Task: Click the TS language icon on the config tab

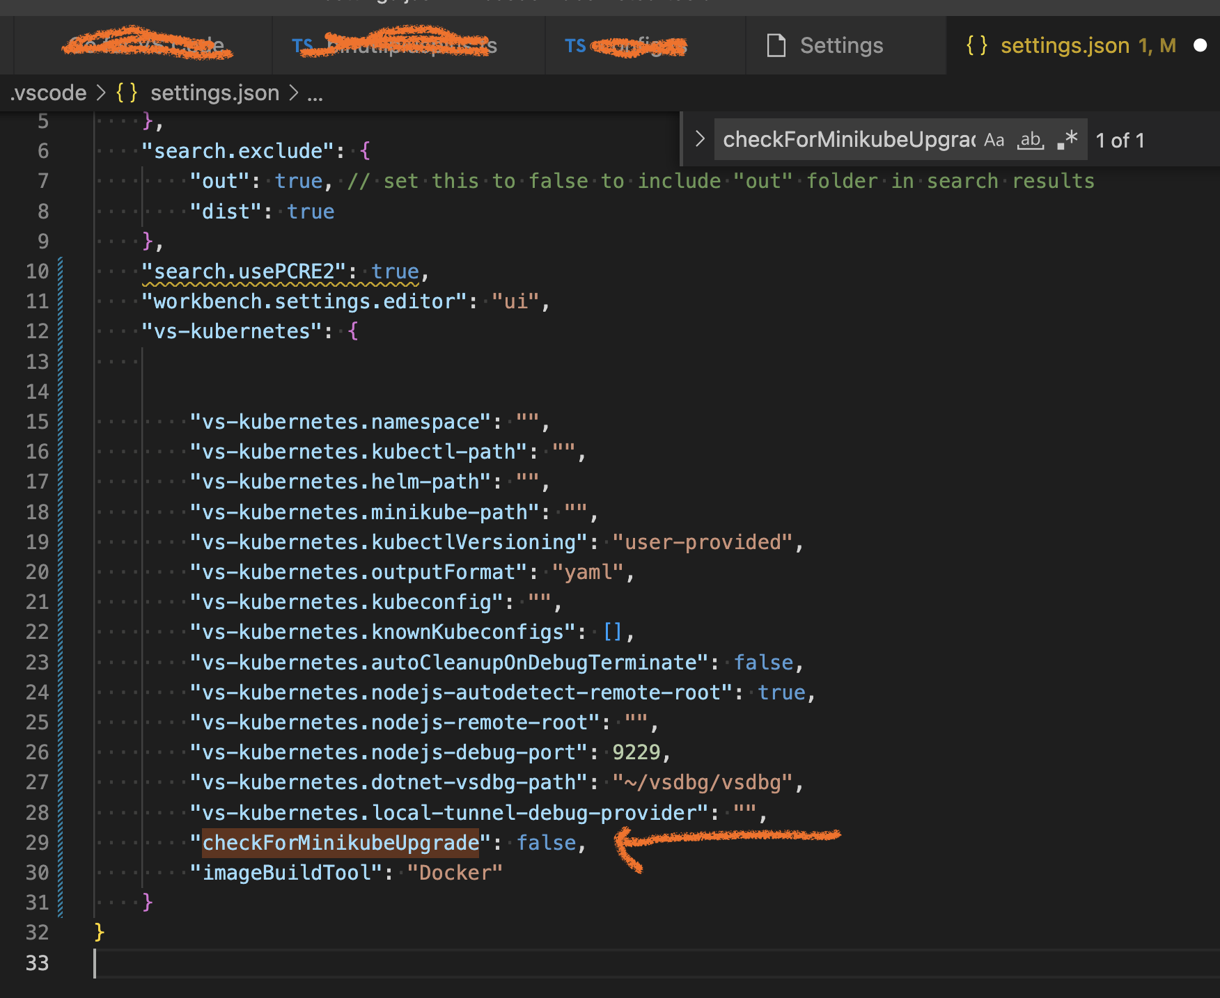Action: tap(575, 46)
